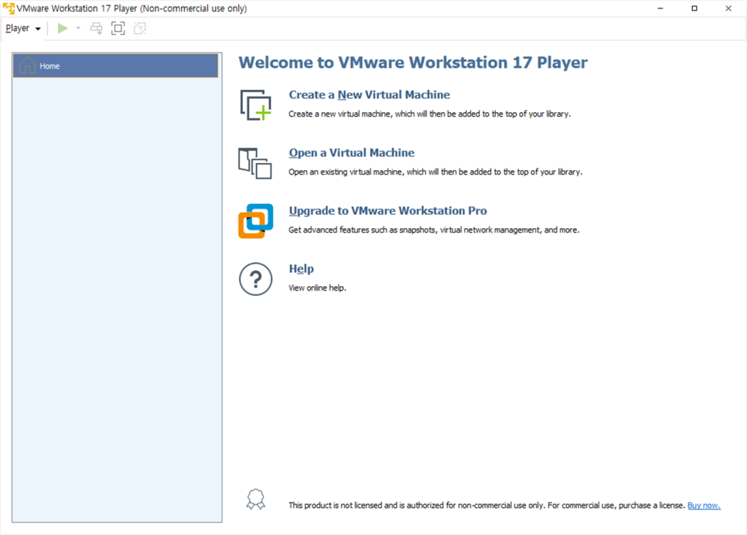Click the VMware Workstation Pro logo icon
This screenshot has height=535, width=747.
point(256,221)
